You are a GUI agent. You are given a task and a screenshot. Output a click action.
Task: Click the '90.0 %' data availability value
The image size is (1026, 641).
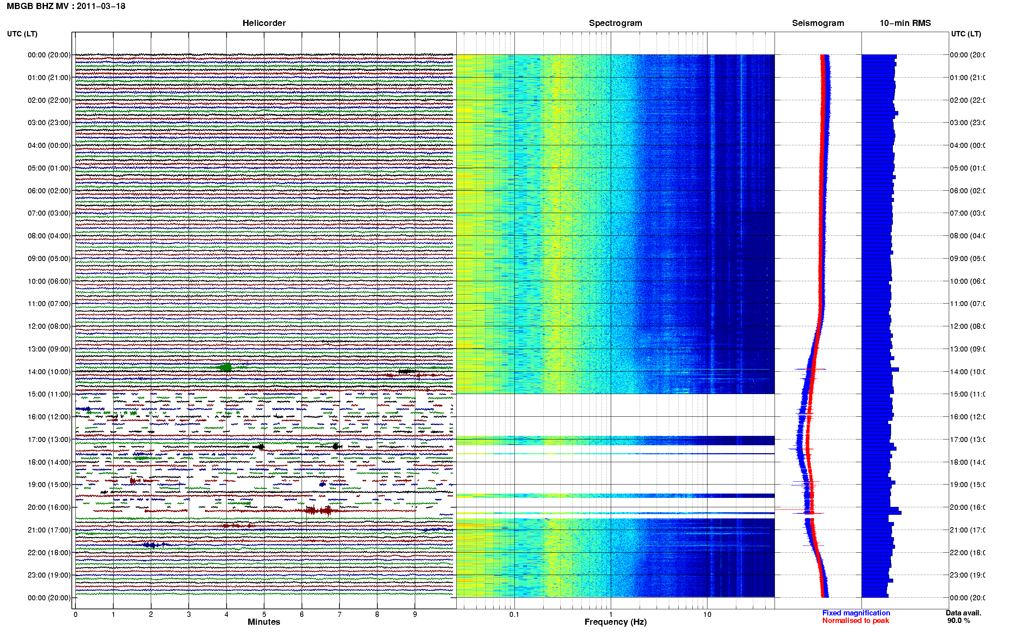click(x=959, y=621)
